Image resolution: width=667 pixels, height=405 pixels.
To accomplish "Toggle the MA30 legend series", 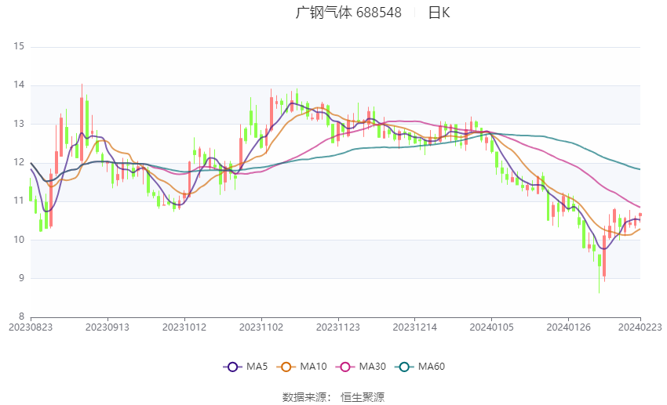I will 361,367.
